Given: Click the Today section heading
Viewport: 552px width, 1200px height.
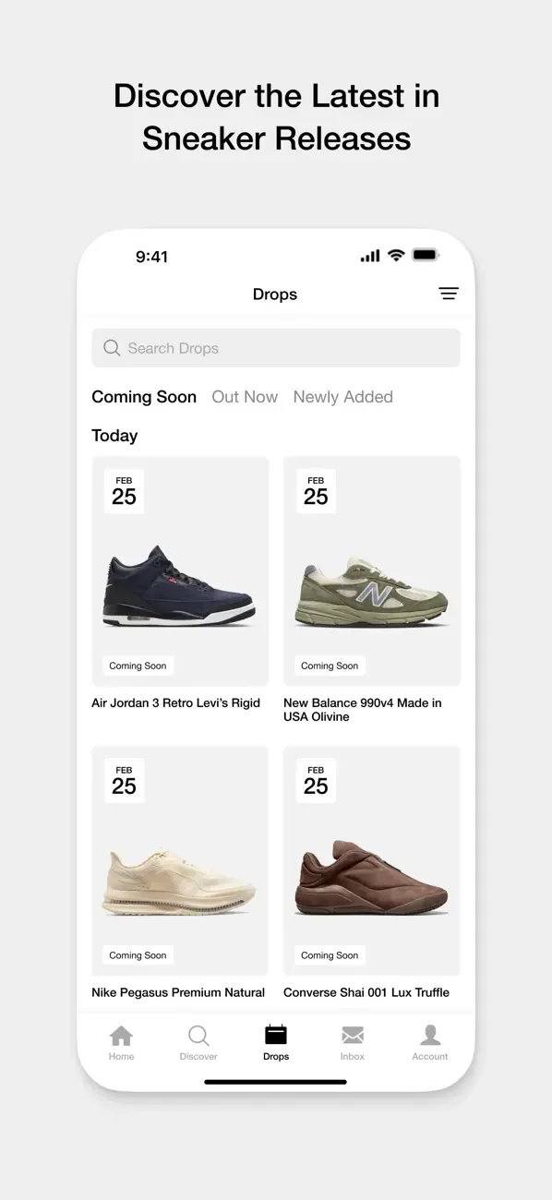Looking at the screenshot, I should (x=114, y=436).
